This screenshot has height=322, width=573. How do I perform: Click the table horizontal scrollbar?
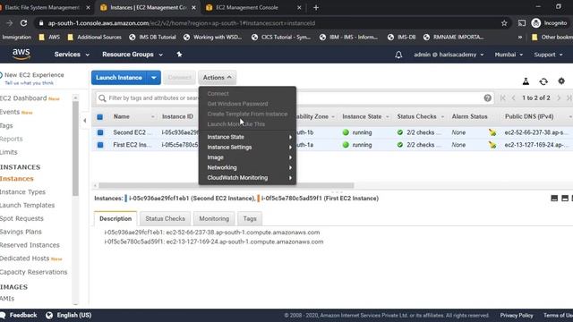point(226,185)
